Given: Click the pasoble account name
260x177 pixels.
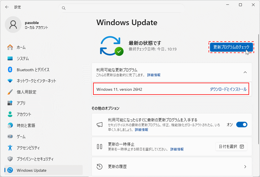Looking at the screenshot, I should tap(32, 23).
